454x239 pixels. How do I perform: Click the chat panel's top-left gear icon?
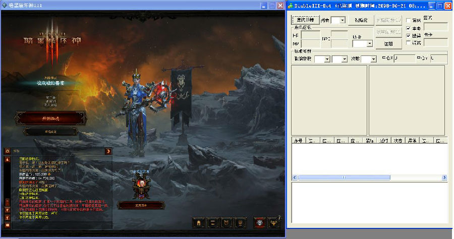(8, 151)
